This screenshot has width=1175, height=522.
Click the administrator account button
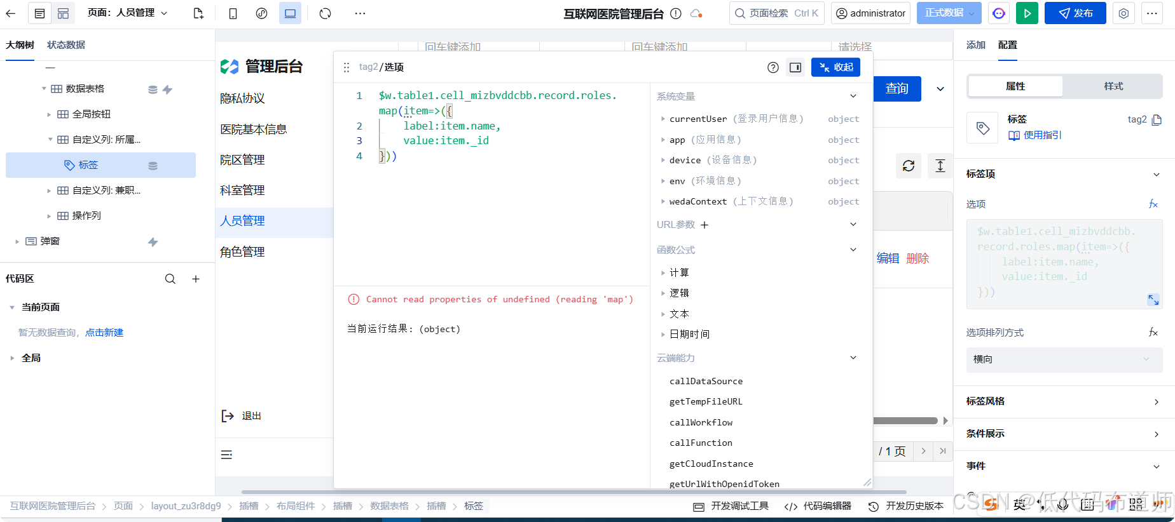tap(870, 13)
